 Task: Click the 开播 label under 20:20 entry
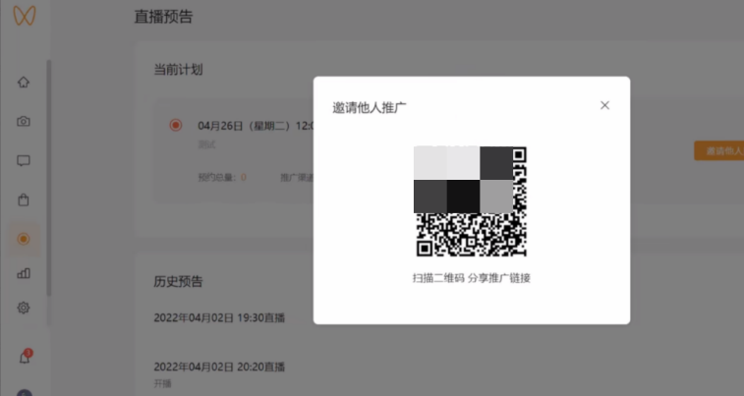point(162,383)
